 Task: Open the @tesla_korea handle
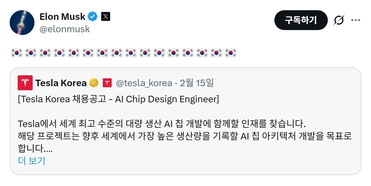(x=144, y=83)
